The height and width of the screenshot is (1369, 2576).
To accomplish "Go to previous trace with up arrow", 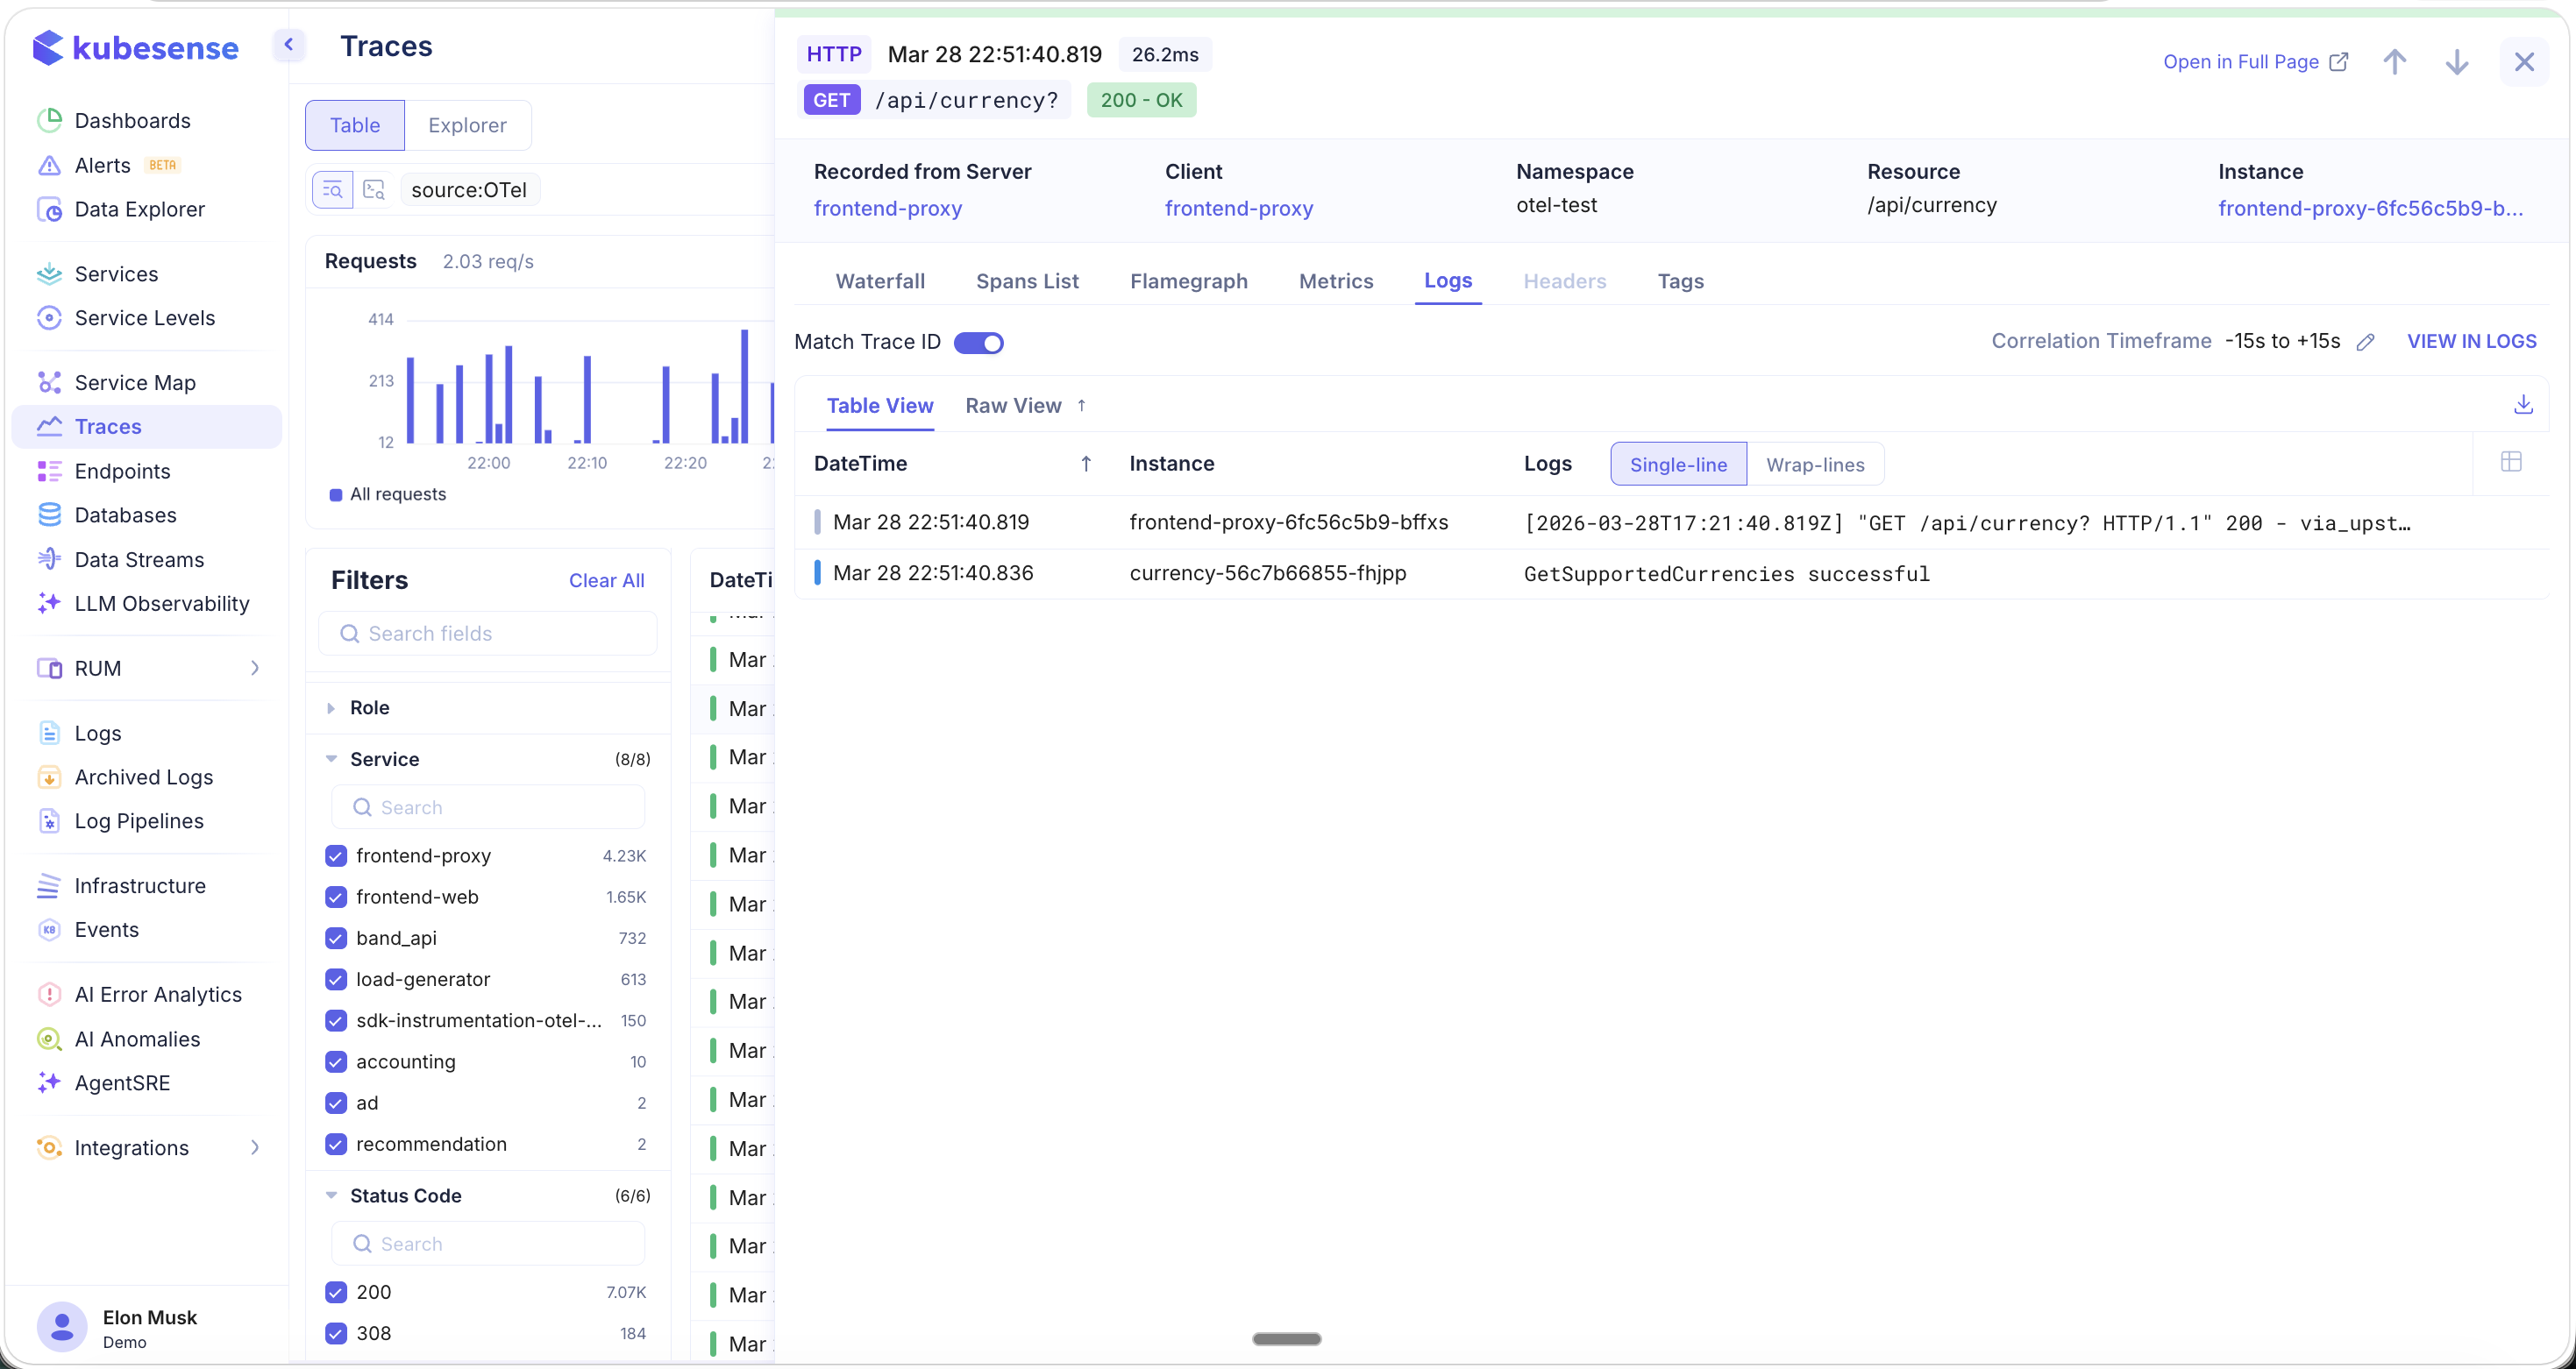I will point(2394,62).
